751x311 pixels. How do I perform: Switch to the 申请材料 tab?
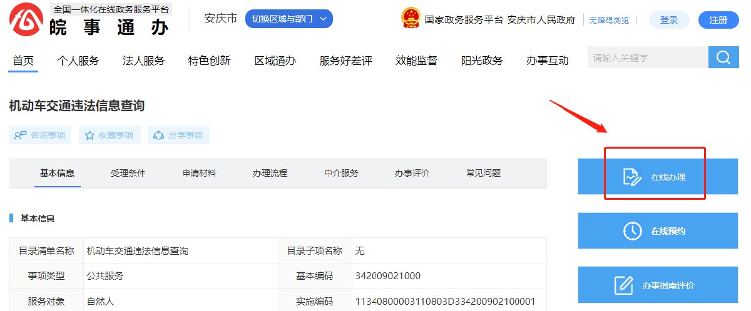199,173
